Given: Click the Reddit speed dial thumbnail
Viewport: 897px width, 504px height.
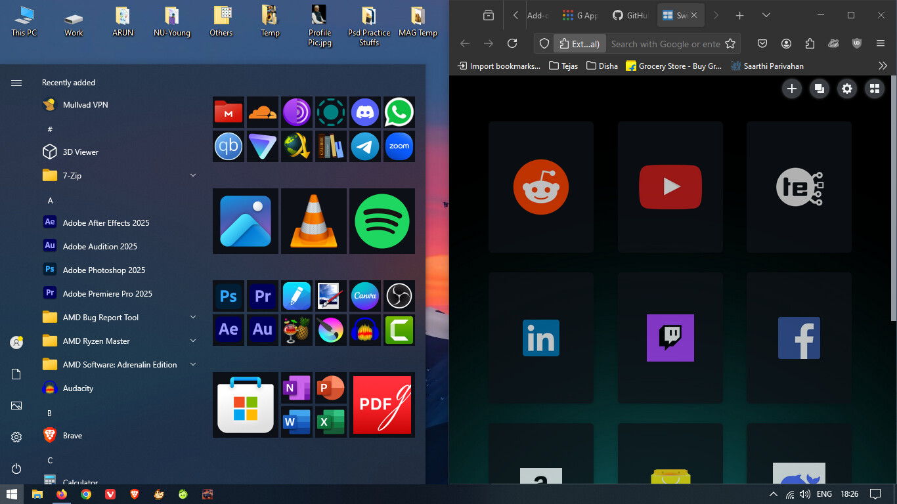Looking at the screenshot, I should 540,187.
